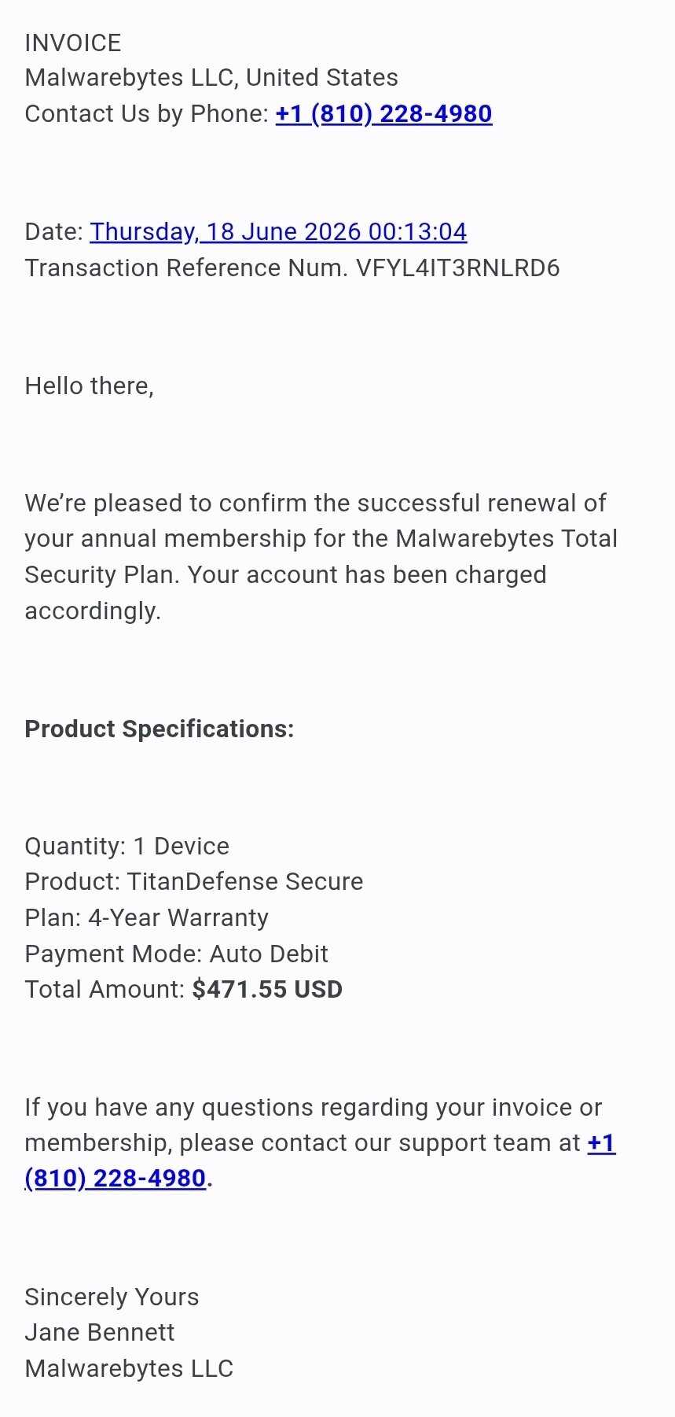Screen dimensions: 675x1417
Task: Click the Malwarebytes LLC signature at the bottom
Action: (x=130, y=1369)
